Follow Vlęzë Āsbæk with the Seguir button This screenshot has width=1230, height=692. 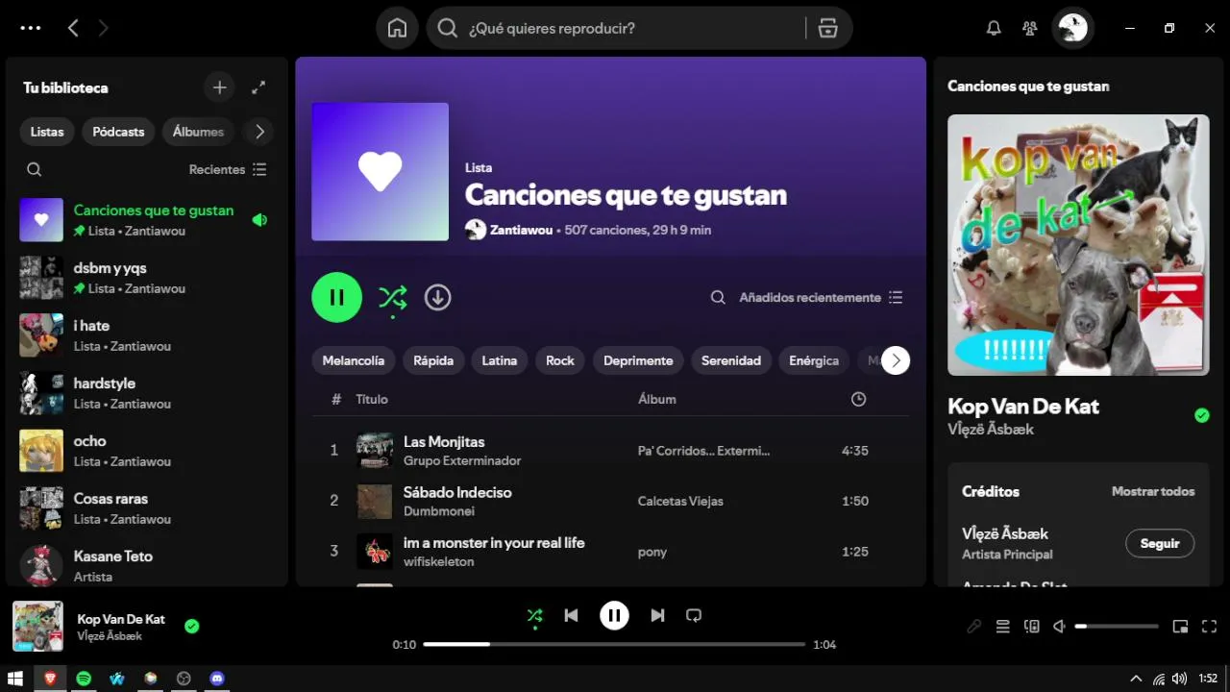pyautogui.click(x=1160, y=543)
